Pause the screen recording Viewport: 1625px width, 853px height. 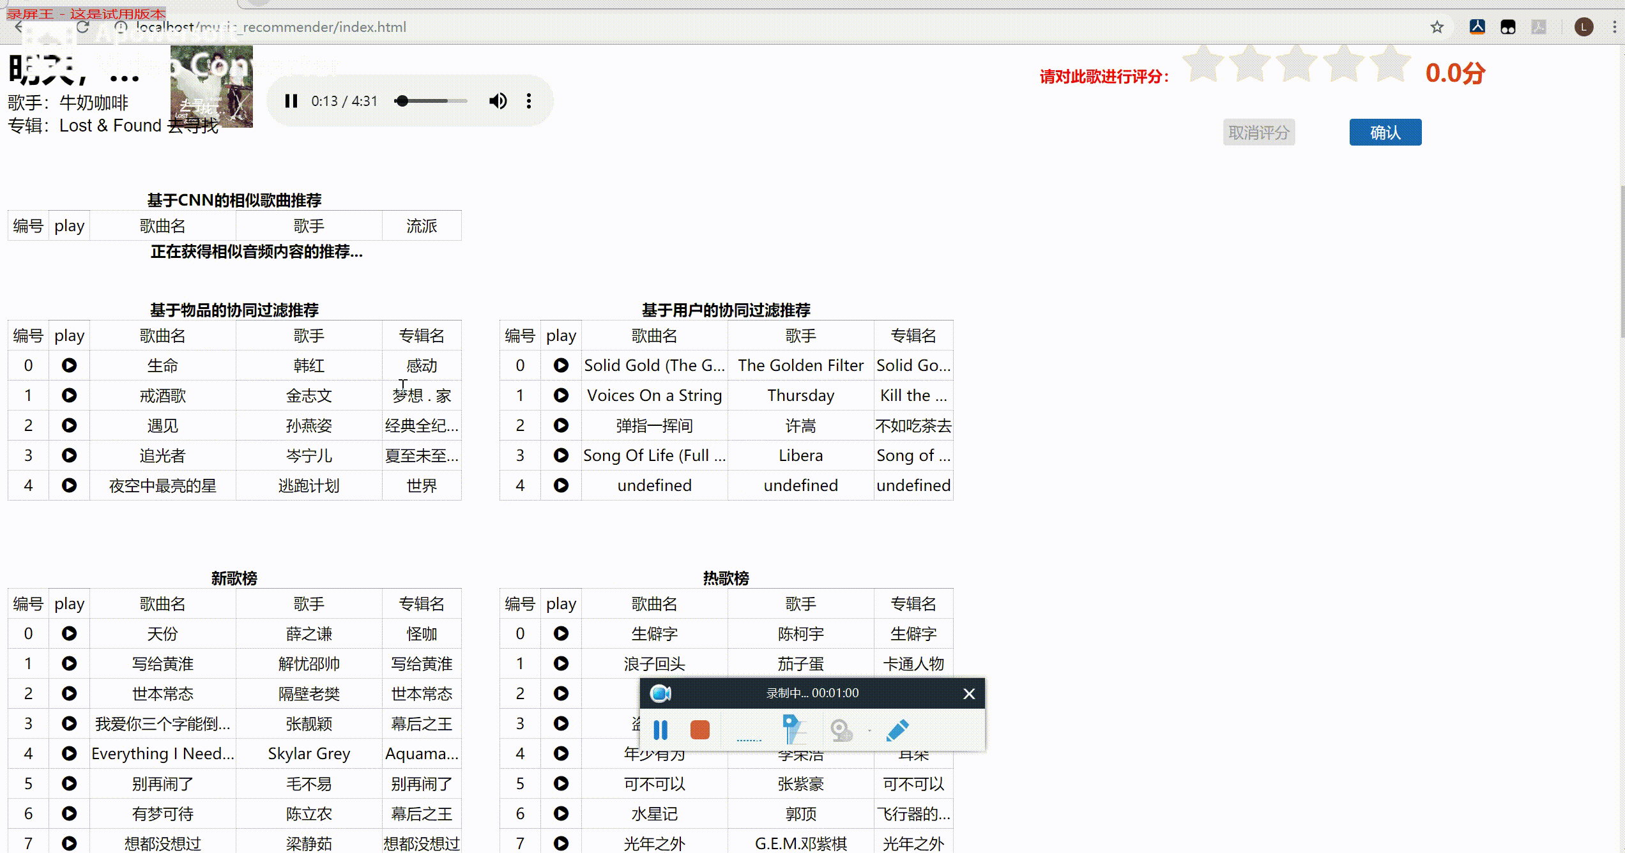click(660, 729)
